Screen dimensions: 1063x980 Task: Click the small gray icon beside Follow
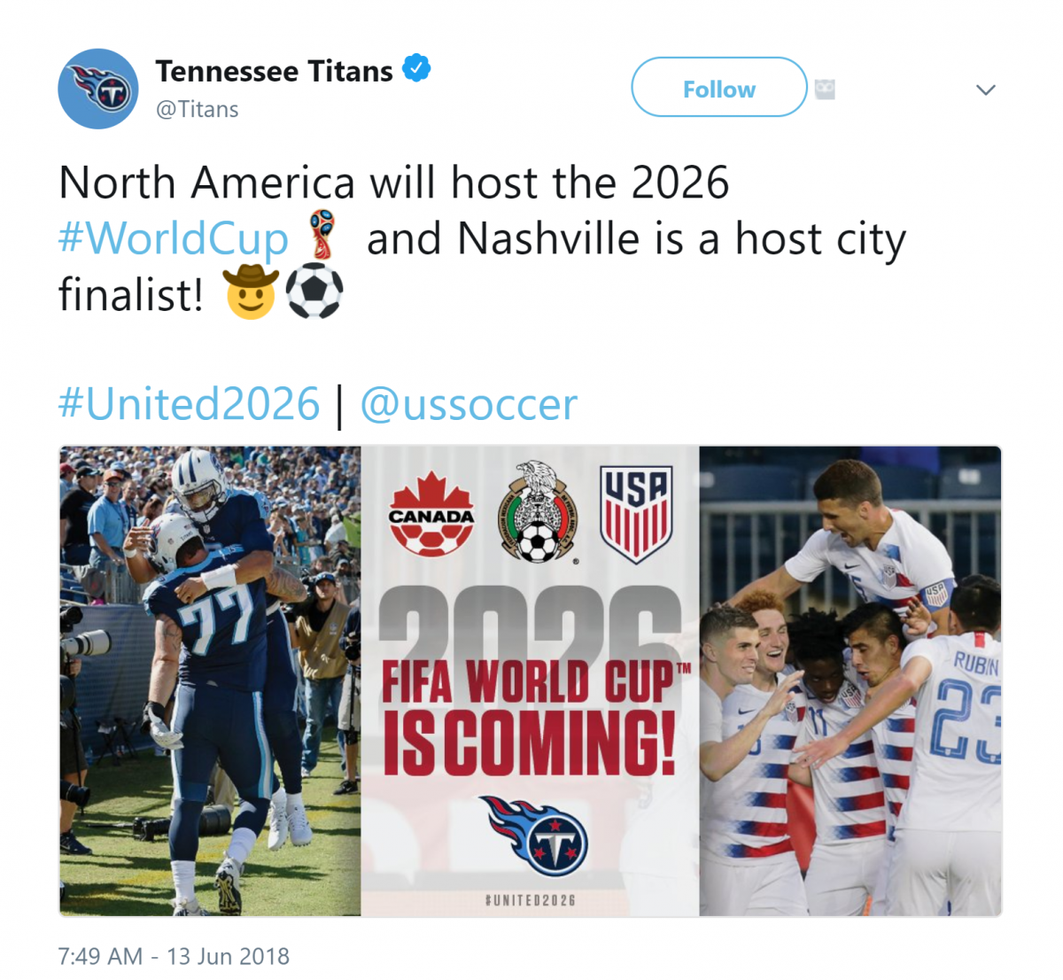(x=825, y=89)
